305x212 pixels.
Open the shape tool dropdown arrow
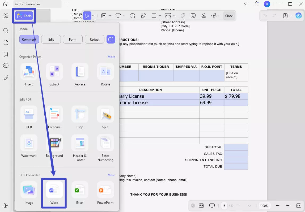tap(160, 16)
